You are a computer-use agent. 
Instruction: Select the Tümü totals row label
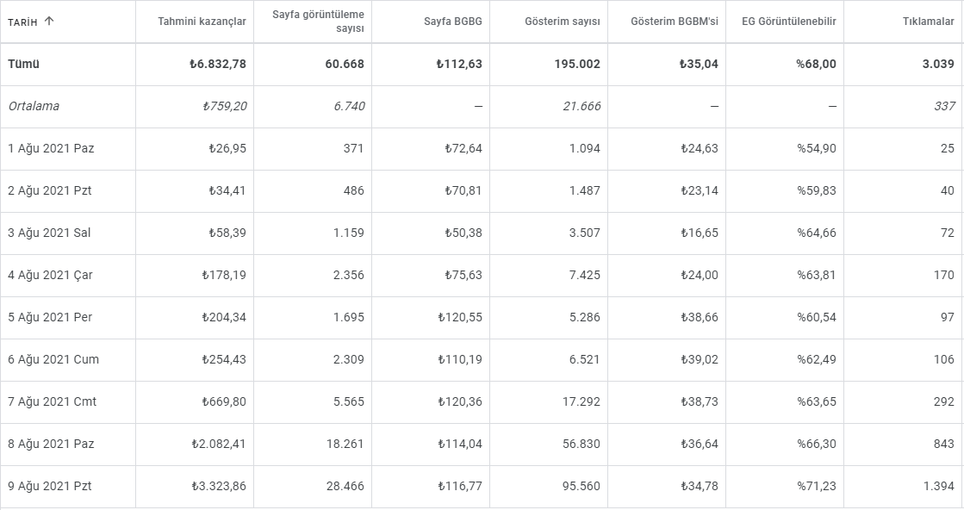(23, 64)
